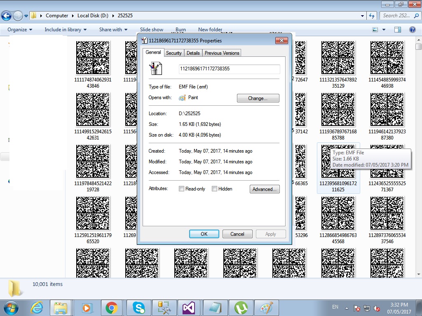Viewport: 422px width, 316px height.
Task: Open the address bar history dropdown
Action: pyautogui.click(x=363, y=16)
